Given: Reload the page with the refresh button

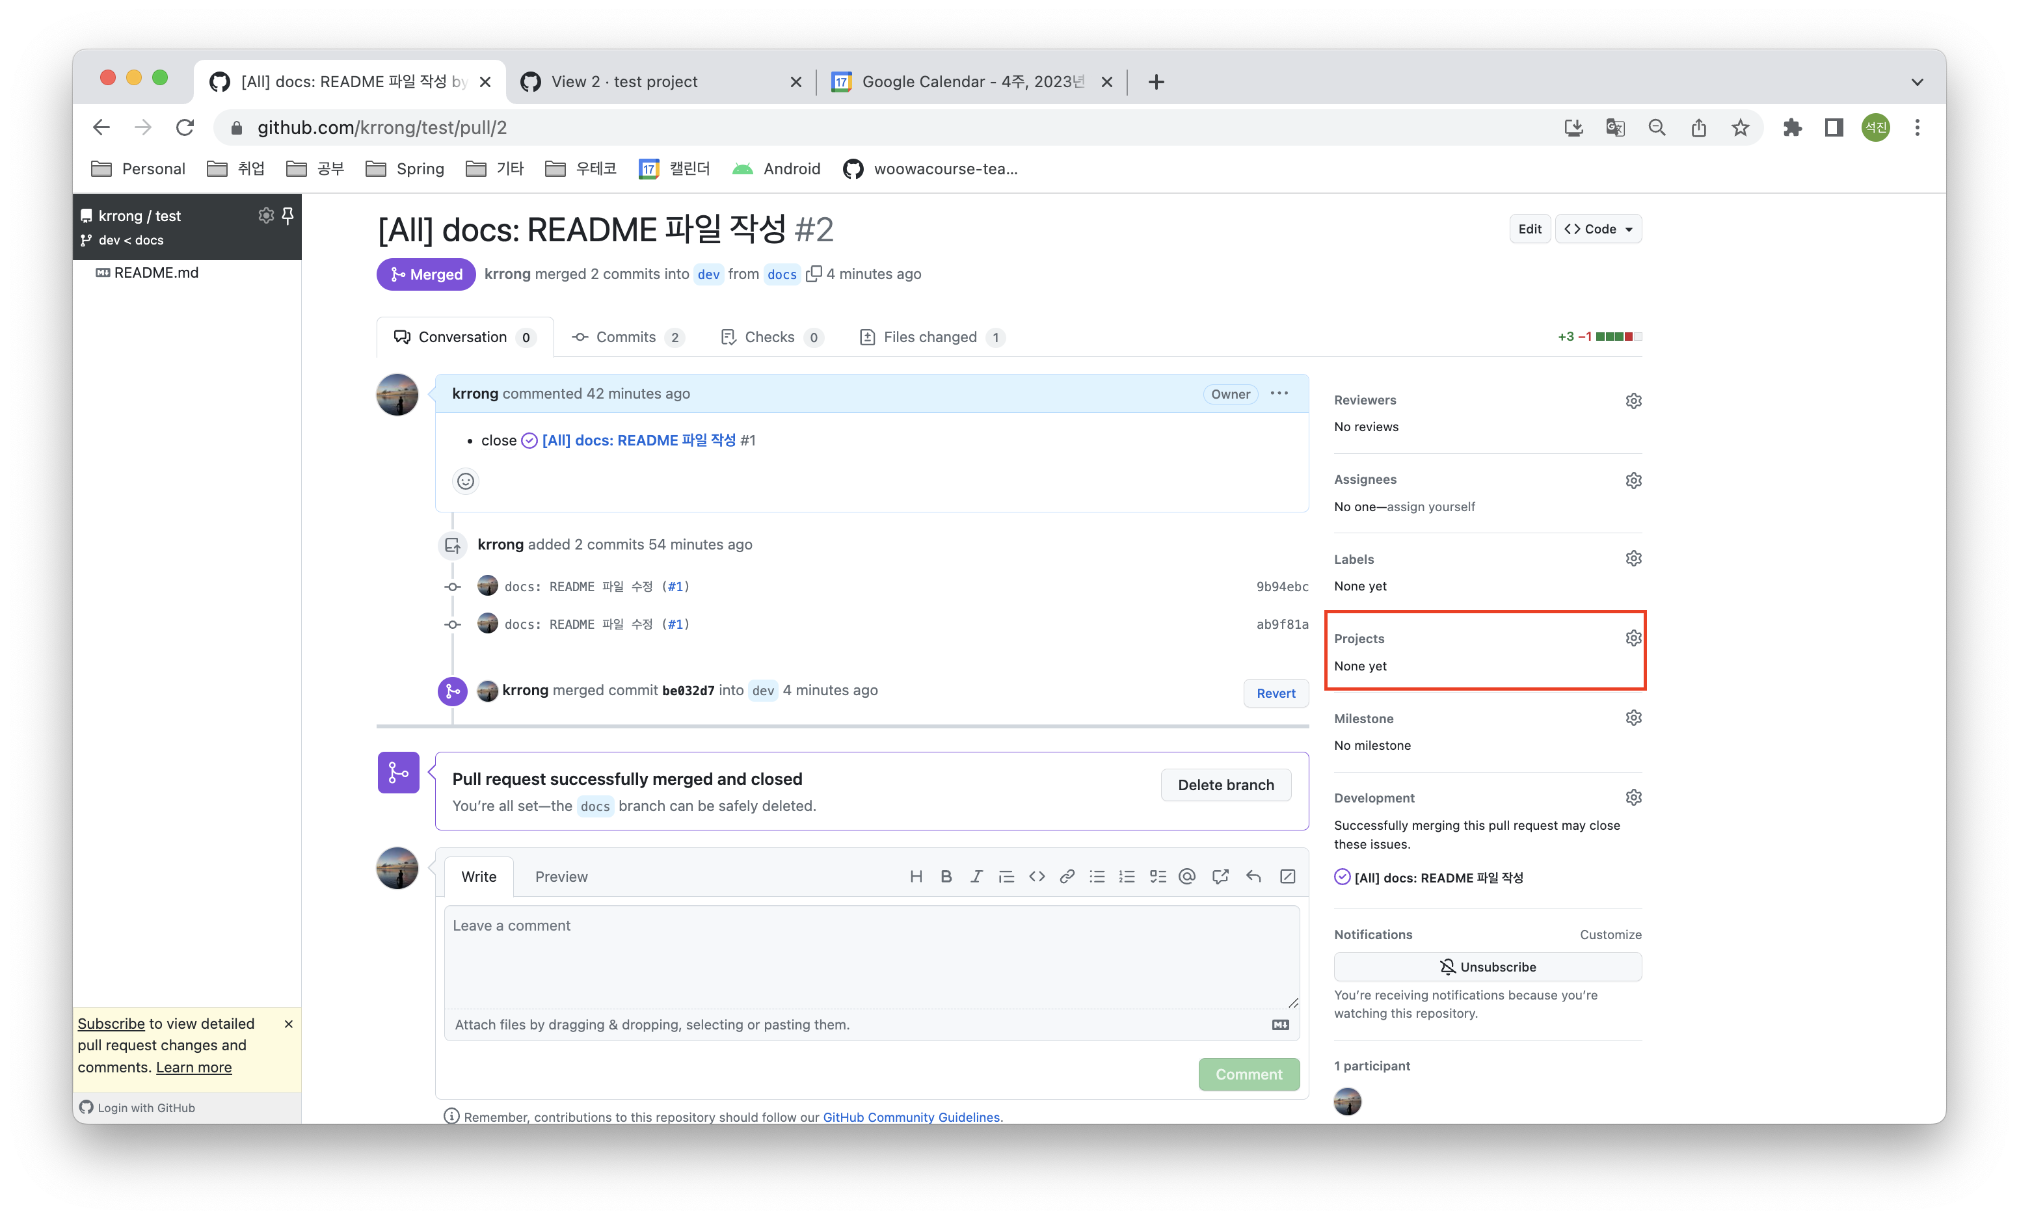Looking at the screenshot, I should [185, 127].
